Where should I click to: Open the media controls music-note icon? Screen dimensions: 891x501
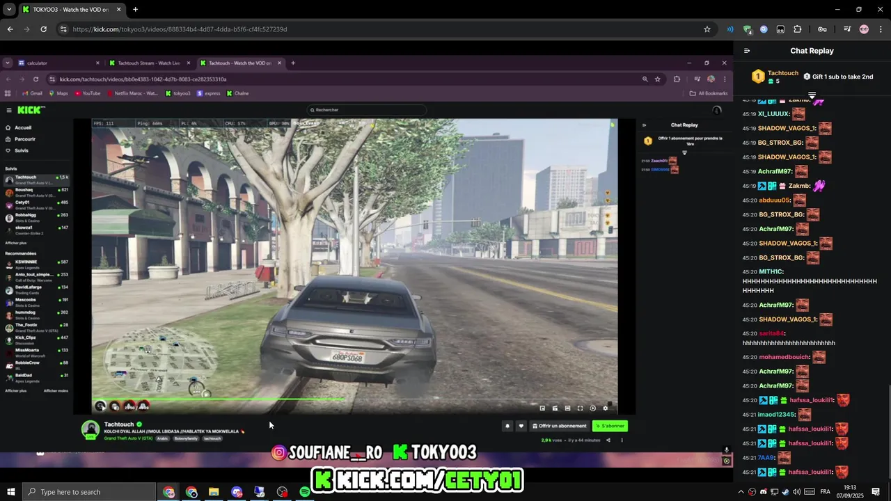(847, 29)
